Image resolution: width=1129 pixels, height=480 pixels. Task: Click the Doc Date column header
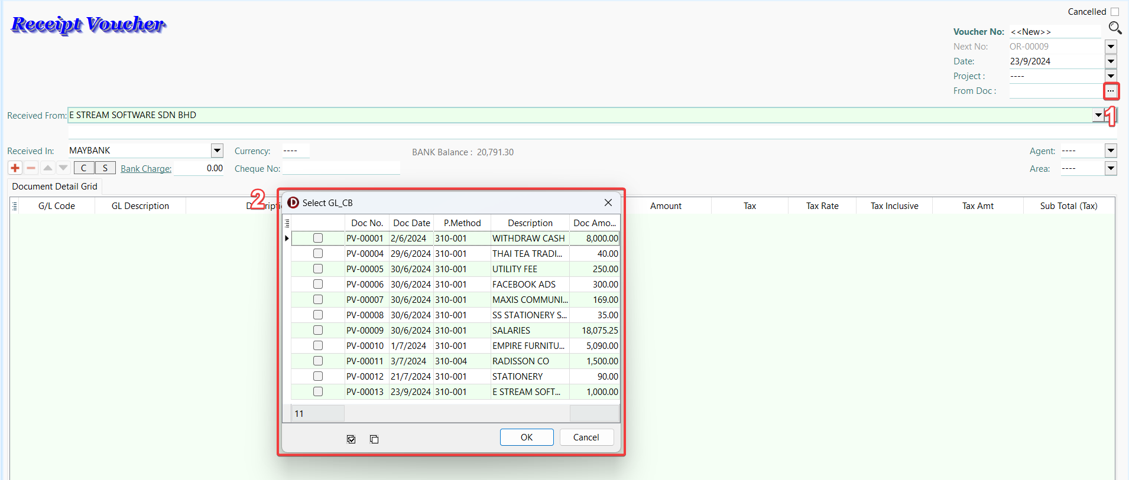coord(411,223)
